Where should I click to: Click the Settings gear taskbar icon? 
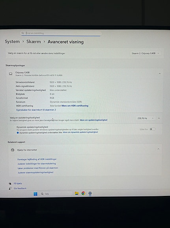90,193
